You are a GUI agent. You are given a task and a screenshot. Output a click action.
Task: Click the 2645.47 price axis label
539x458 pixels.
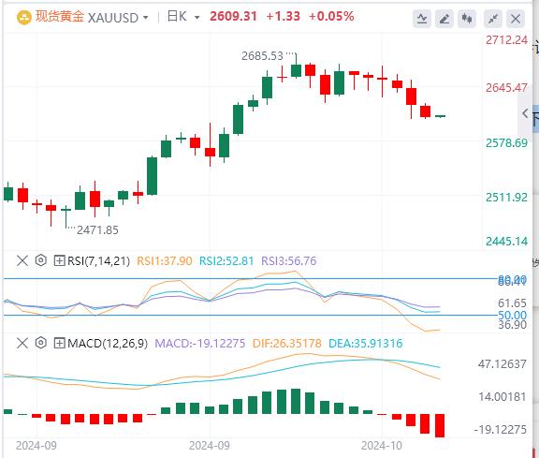click(x=506, y=88)
